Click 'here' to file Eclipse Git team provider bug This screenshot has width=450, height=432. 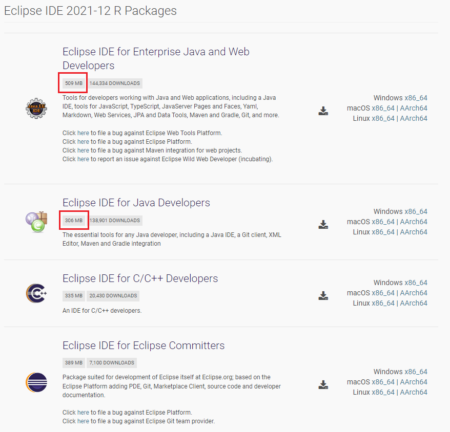(x=83, y=421)
